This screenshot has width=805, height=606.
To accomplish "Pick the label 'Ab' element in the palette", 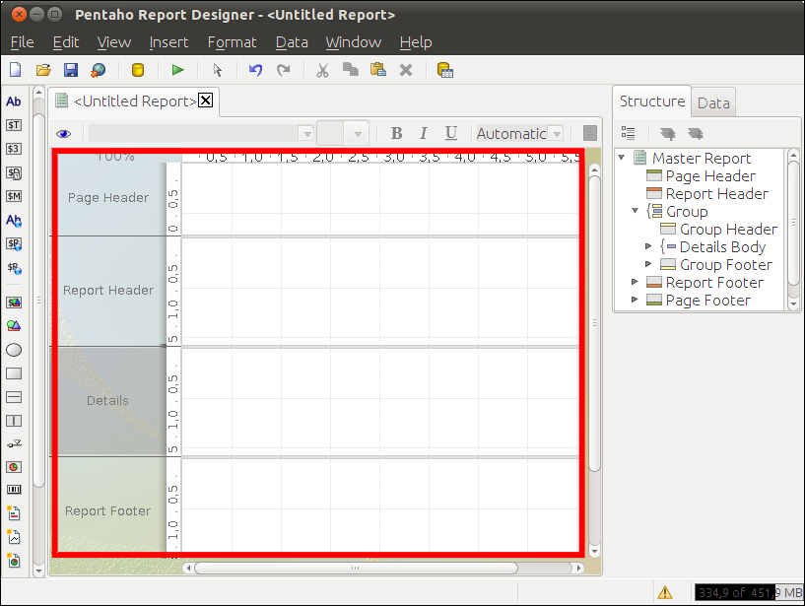I will [14, 101].
